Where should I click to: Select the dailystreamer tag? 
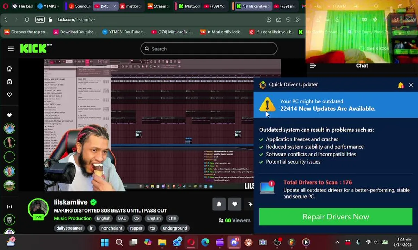point(69,228)
